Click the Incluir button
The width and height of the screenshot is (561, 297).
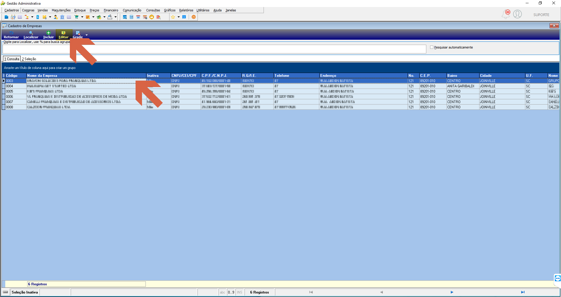49,35
